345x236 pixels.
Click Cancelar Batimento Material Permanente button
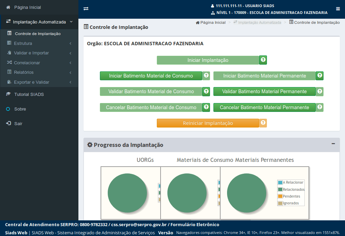[265, 107]
